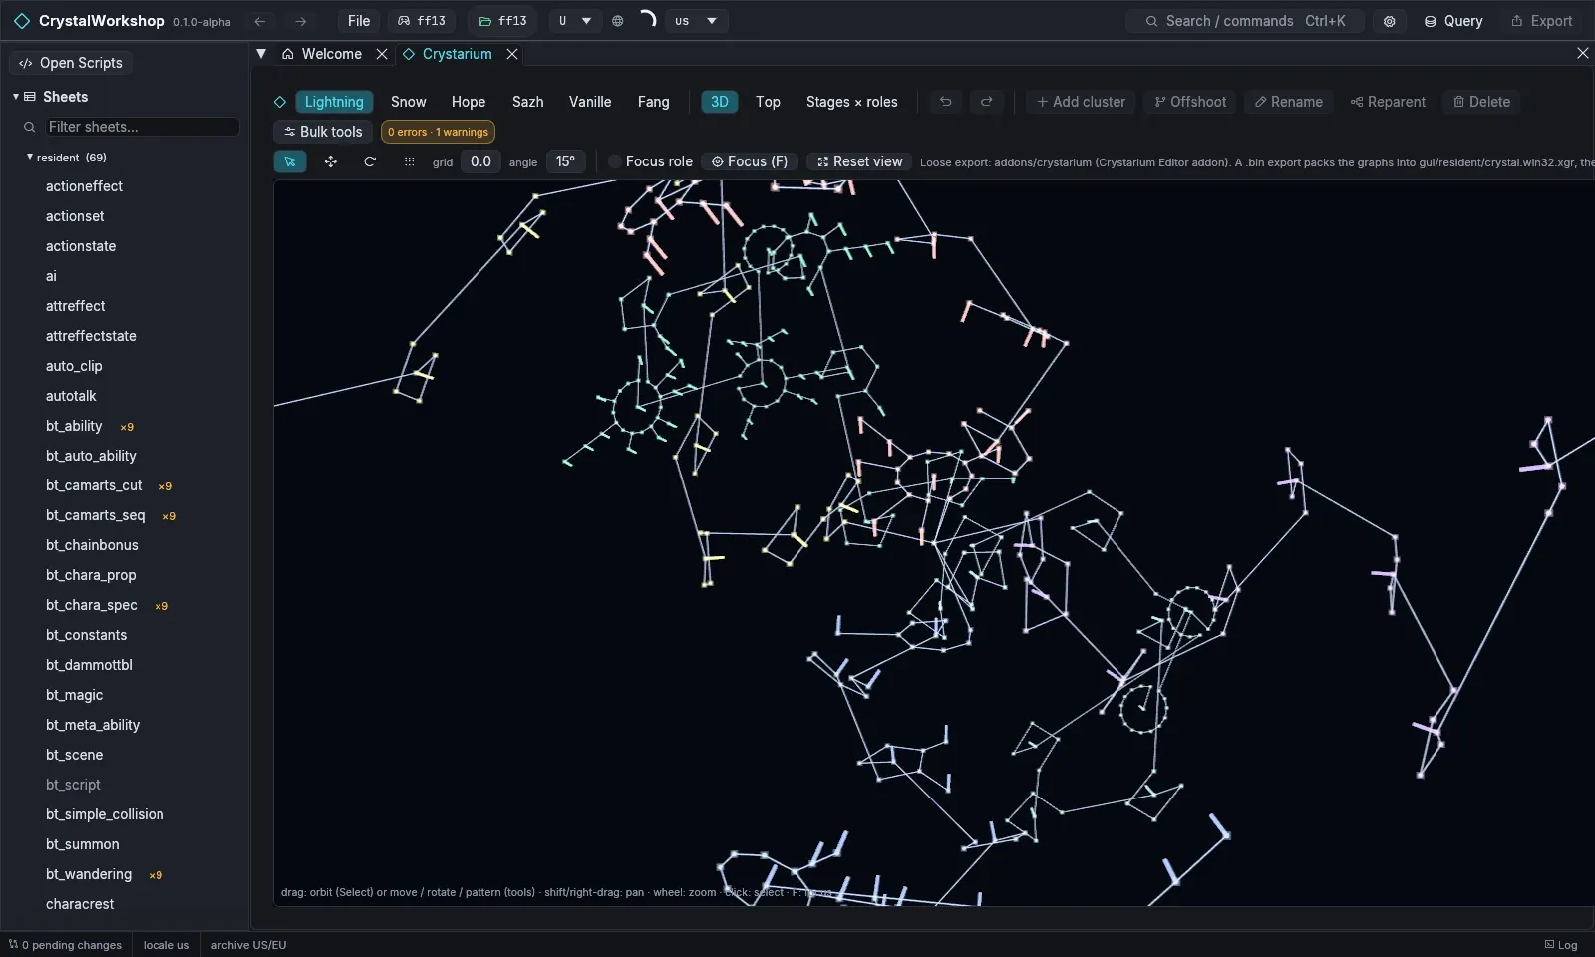The height and width of the screenshot is (957, 1595).
Task: Switch to Top view mode
Action: click(x=768, y=102)
